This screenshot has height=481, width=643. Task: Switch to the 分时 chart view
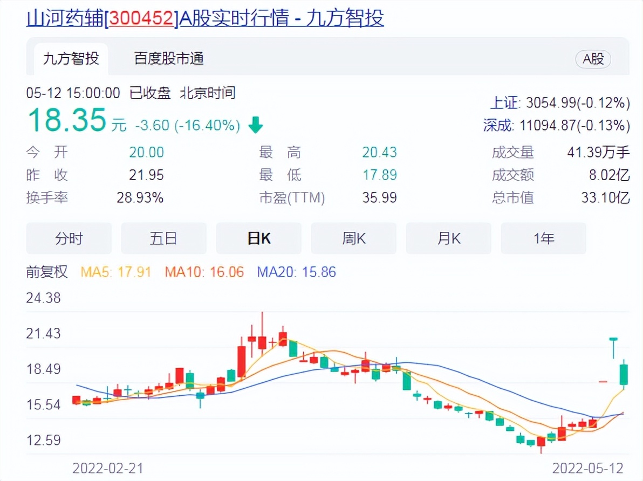click(x=69, y=238)
